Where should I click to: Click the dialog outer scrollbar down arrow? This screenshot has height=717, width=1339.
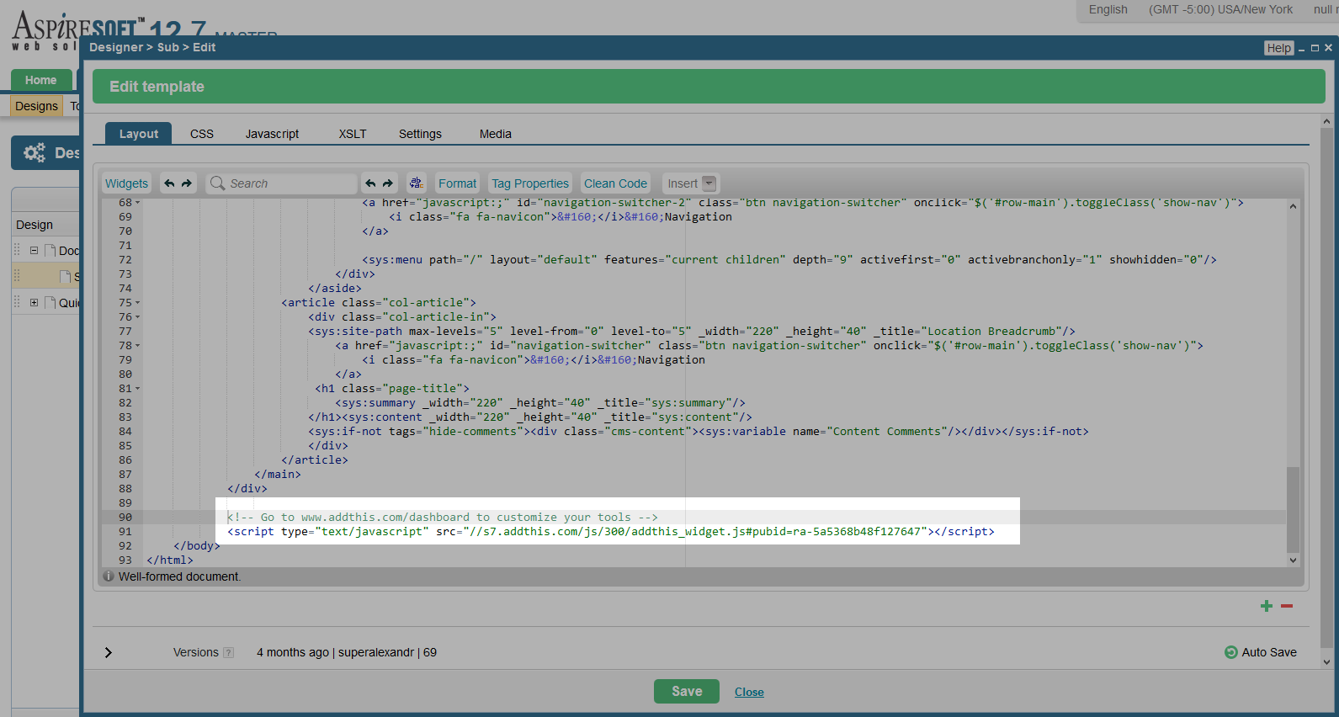tap(1326, 662)
